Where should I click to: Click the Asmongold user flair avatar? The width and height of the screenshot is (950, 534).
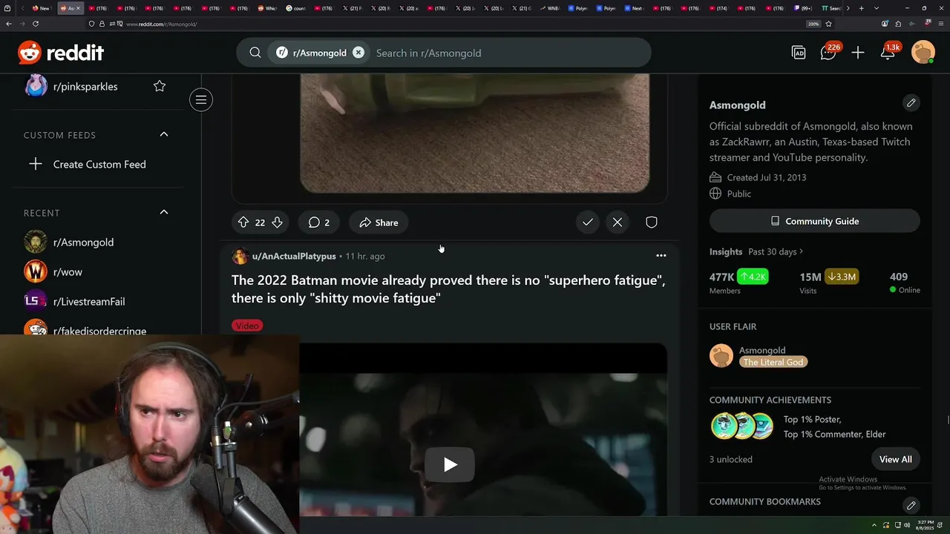[721, 356]
